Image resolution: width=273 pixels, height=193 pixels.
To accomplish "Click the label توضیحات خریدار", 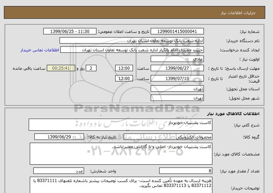I will [x=245, y=188].
